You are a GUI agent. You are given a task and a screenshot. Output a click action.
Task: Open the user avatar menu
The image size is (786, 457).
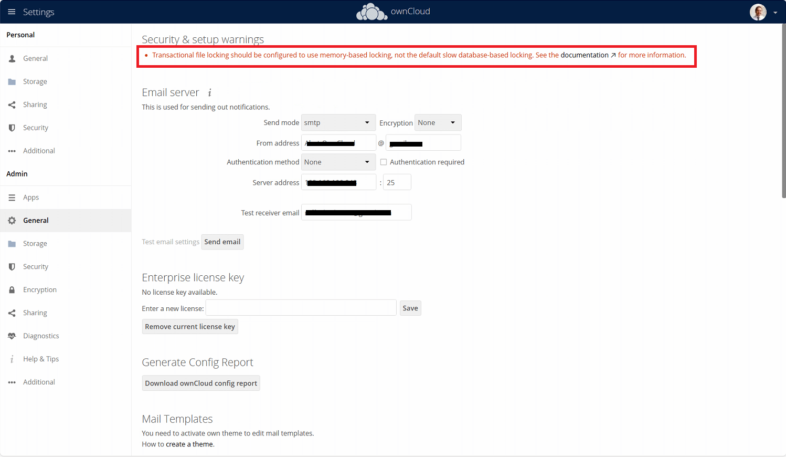tap(758, 12)
